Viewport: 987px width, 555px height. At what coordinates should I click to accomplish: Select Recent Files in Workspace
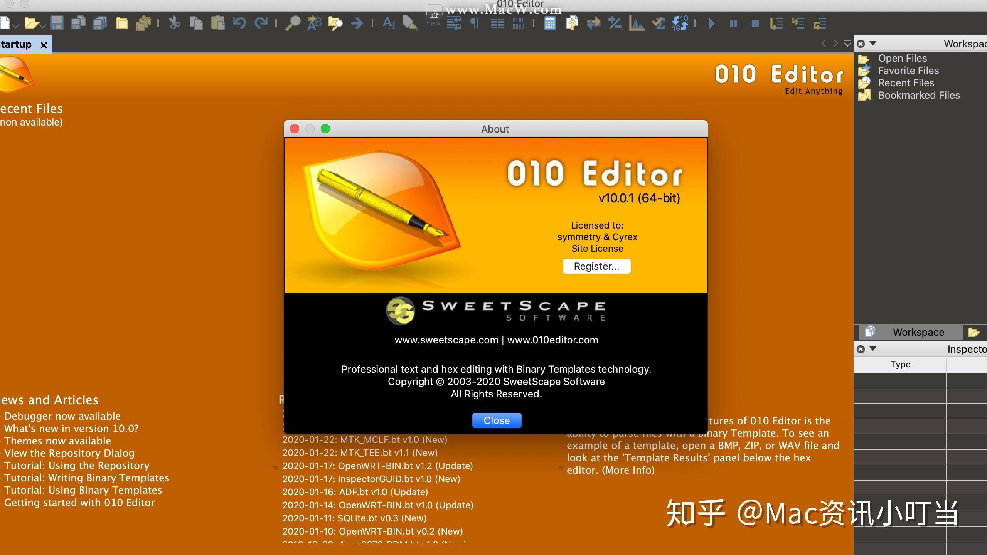[906, 83]
